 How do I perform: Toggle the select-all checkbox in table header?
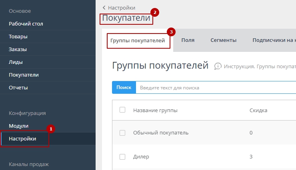[x=122, y=110]
